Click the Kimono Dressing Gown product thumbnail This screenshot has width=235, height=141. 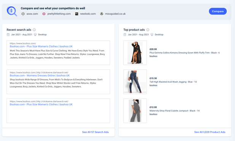(135, 52)
